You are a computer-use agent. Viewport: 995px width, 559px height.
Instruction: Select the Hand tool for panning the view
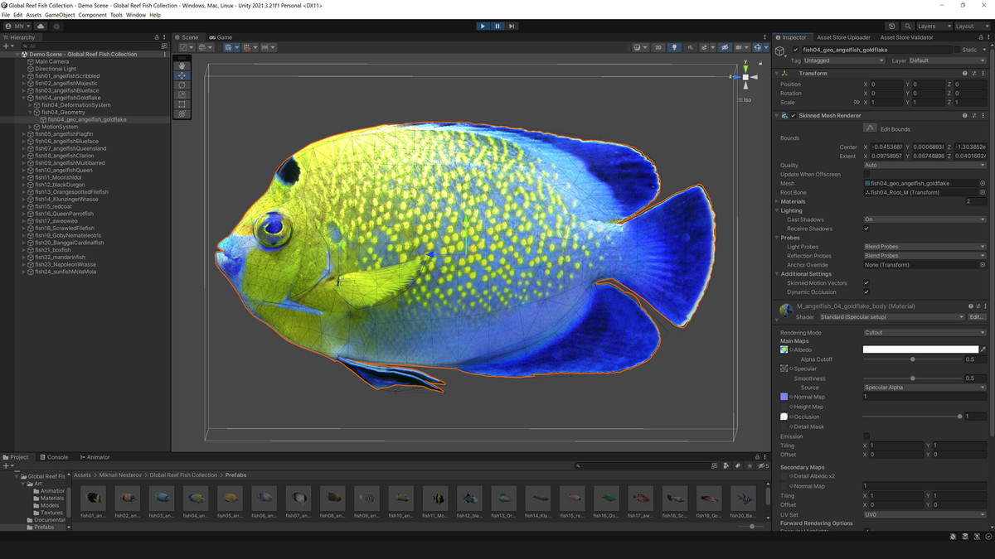(x=181, y=65)
